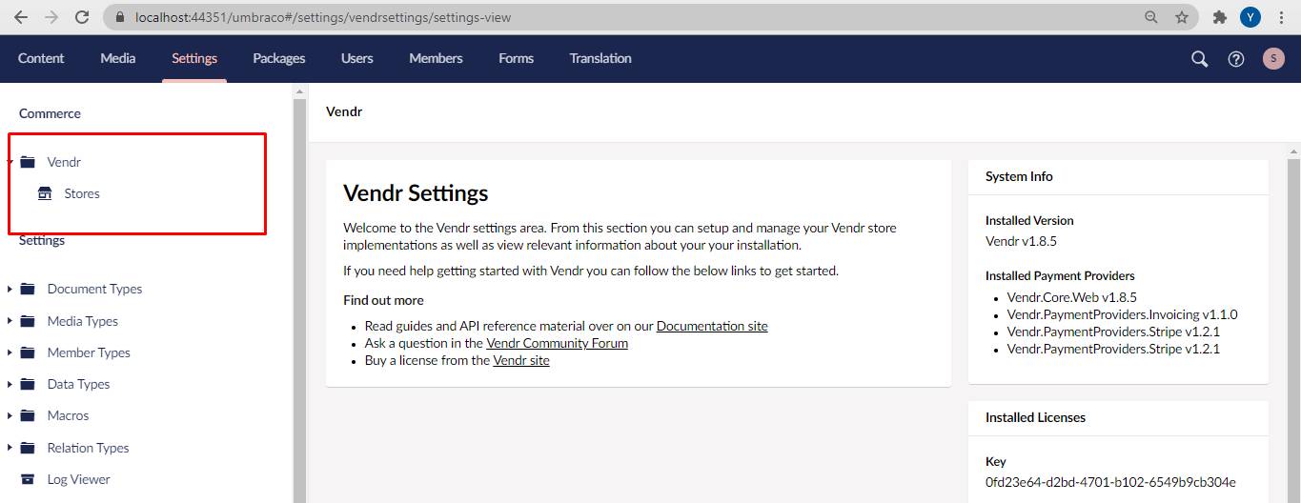Viewport: 1301px width, 503px height.
Task: Click the Log Viewer box icon
Action: coord(28,479)
